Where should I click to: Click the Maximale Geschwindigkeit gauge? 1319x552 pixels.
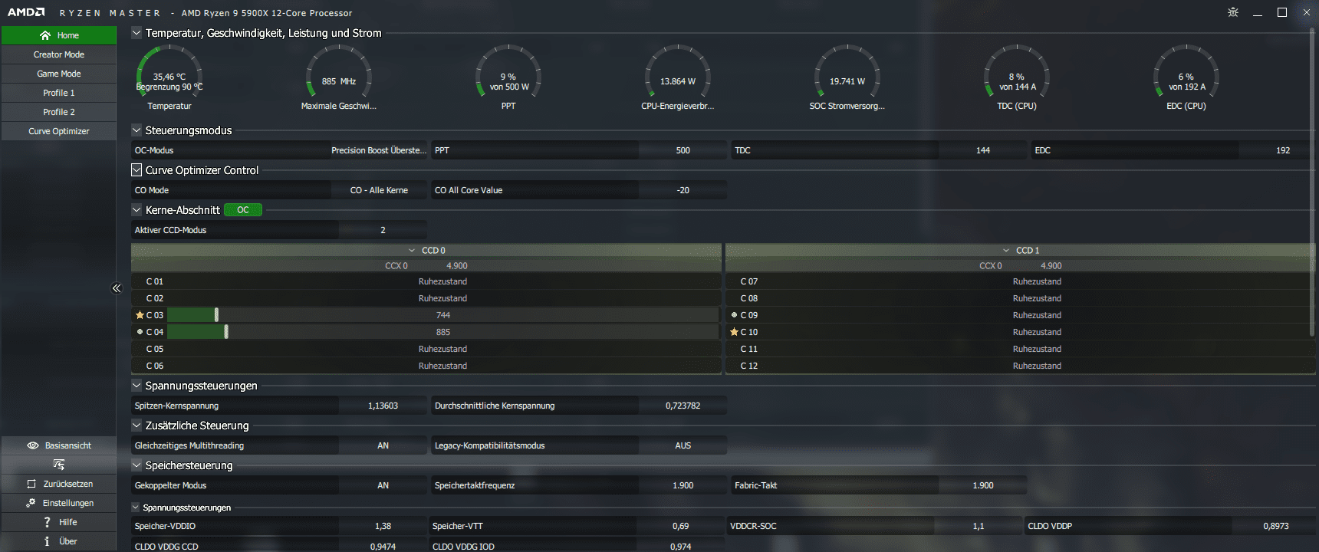coord(339,77)
